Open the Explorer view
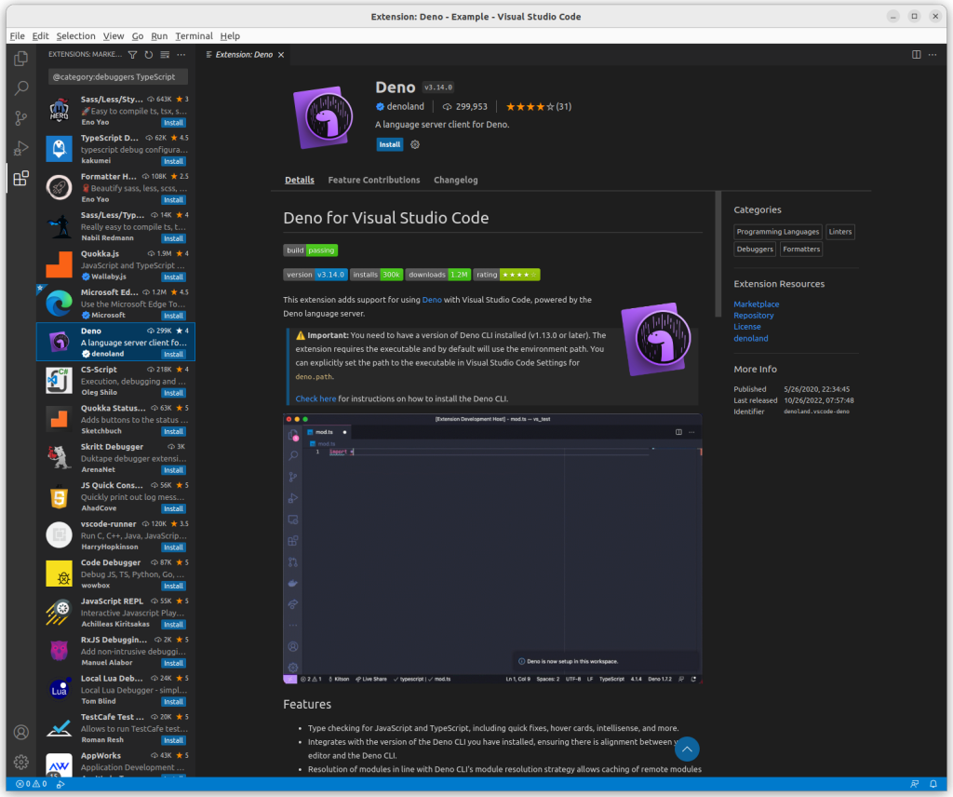 coord(20,57)
